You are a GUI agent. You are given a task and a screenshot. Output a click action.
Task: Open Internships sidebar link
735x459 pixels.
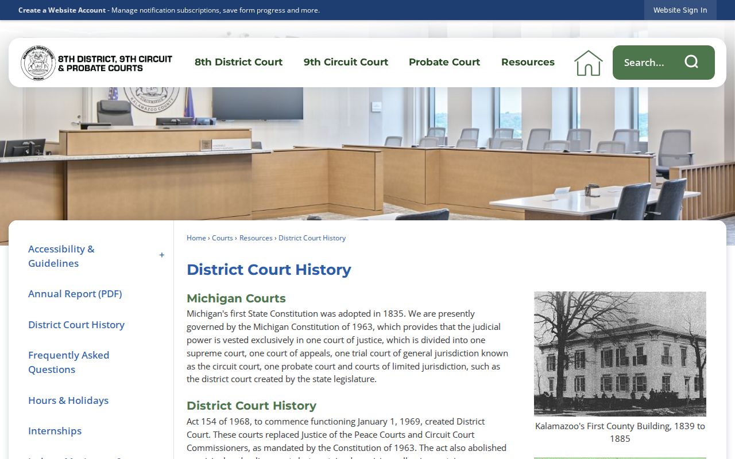pos(55,431)
